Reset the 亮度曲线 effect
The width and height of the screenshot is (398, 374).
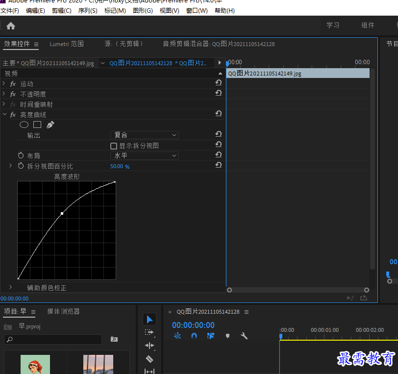219,114
